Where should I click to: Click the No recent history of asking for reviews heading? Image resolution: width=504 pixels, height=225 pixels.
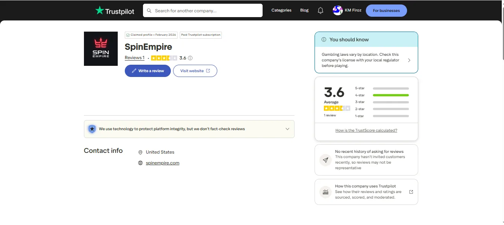pos(369,152)
